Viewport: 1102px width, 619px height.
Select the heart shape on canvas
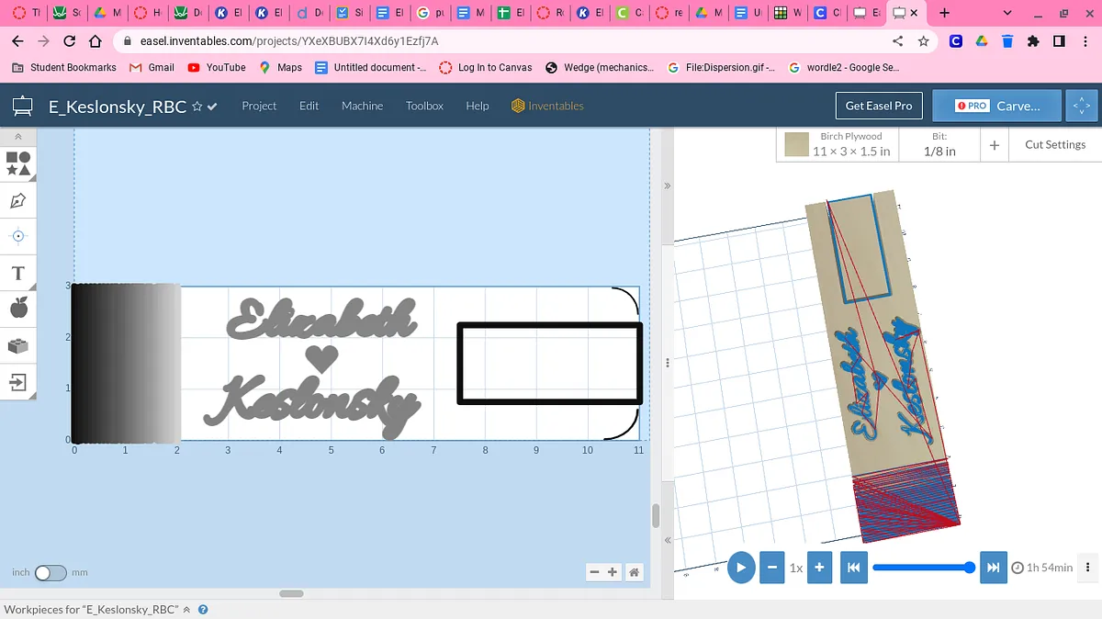click(321, 357)
